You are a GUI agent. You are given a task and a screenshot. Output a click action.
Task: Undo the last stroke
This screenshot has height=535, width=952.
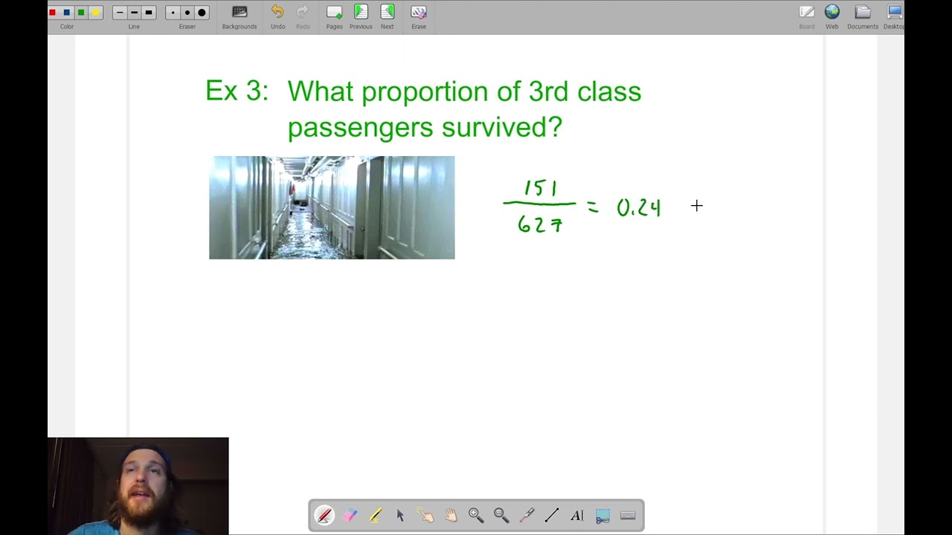[277, 17]
